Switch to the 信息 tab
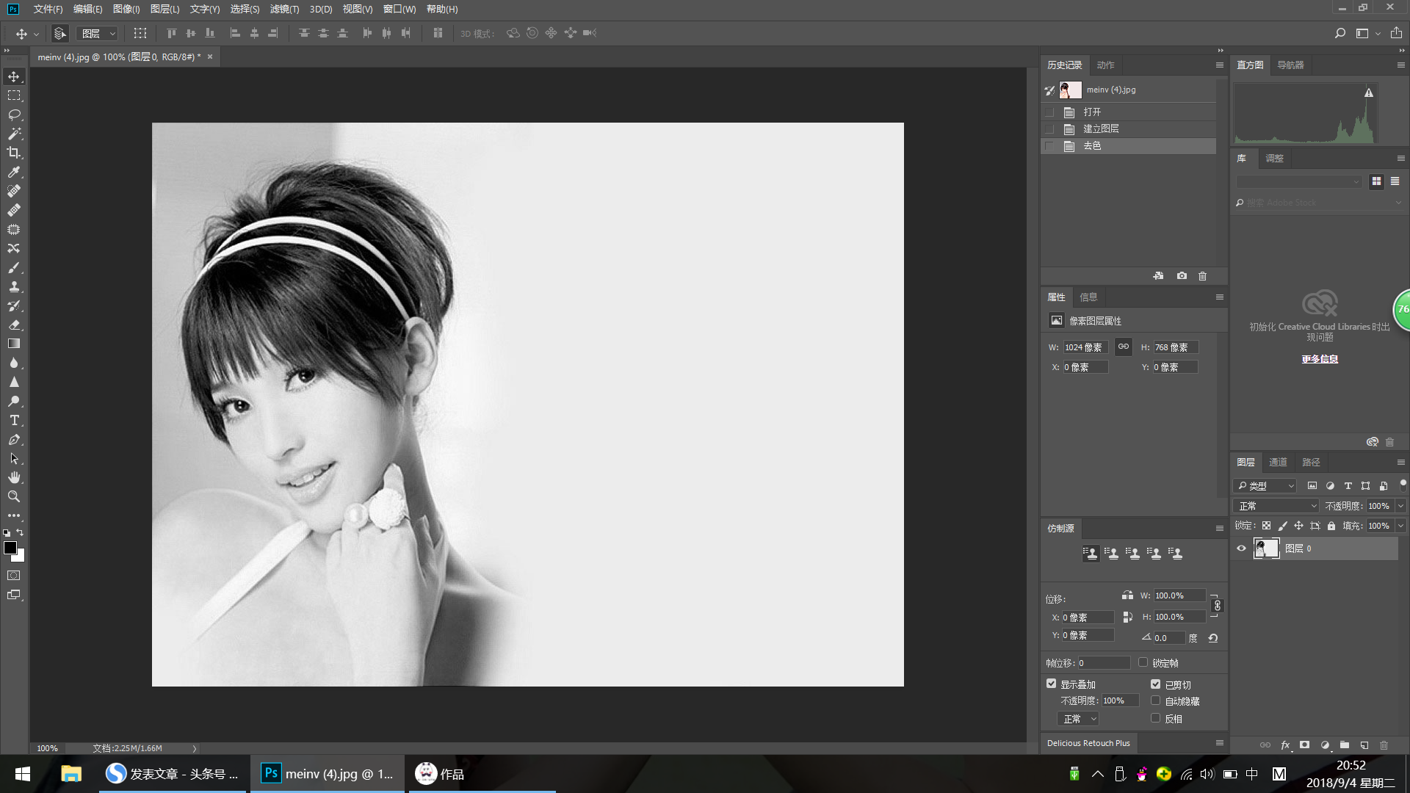This screenshot has width=1410, height=793. point(1088,297)
